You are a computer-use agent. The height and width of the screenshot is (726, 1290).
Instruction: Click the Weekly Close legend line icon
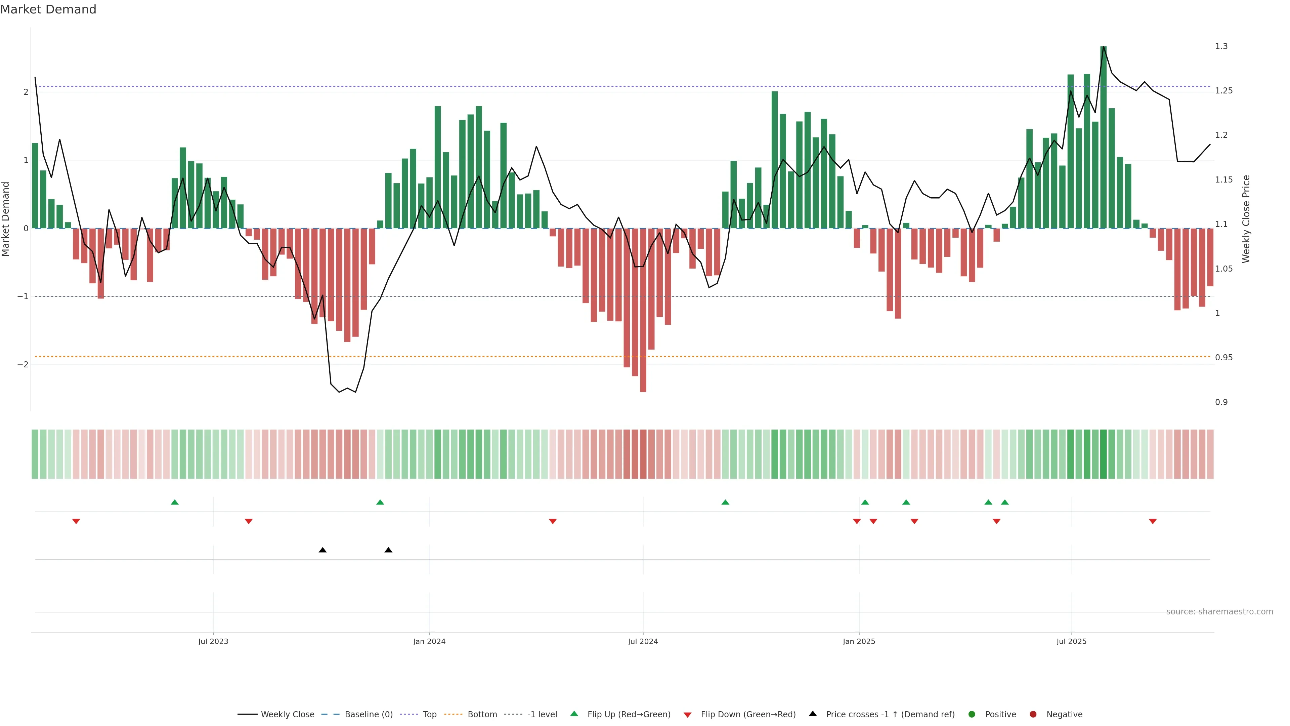(247, 714)
